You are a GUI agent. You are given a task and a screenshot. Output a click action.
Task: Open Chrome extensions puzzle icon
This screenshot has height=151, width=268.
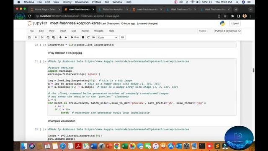[x=232, y=16]
